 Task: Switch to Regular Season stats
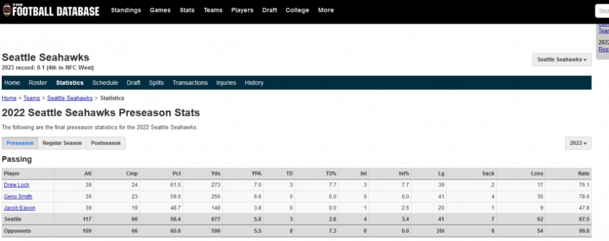click(x=62, y=143)
